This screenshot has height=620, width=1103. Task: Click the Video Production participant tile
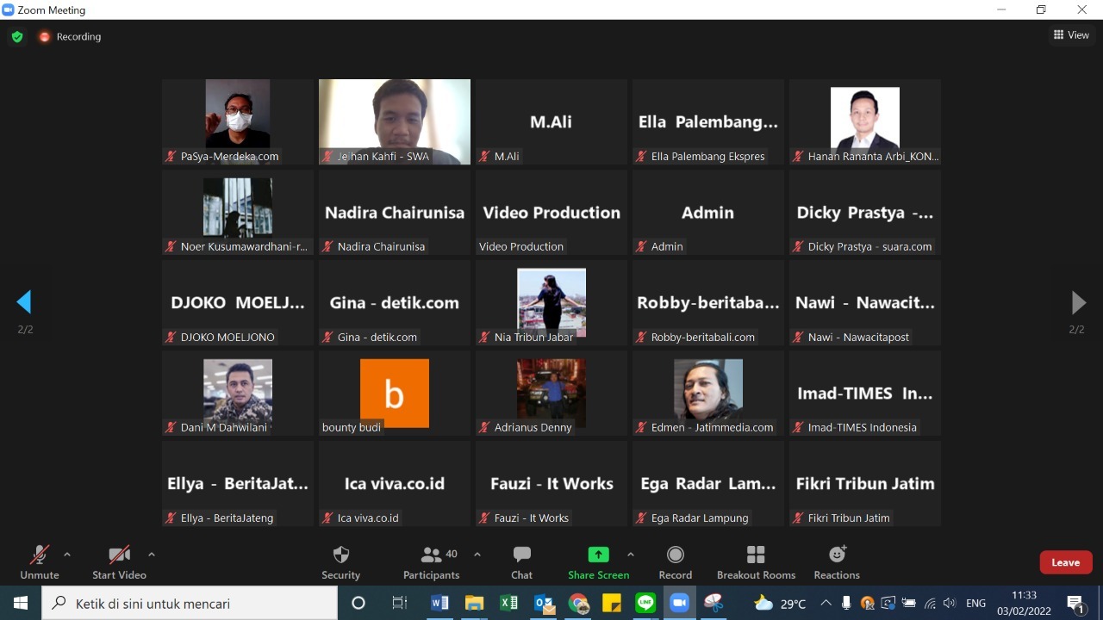click(x=551, y=212)
